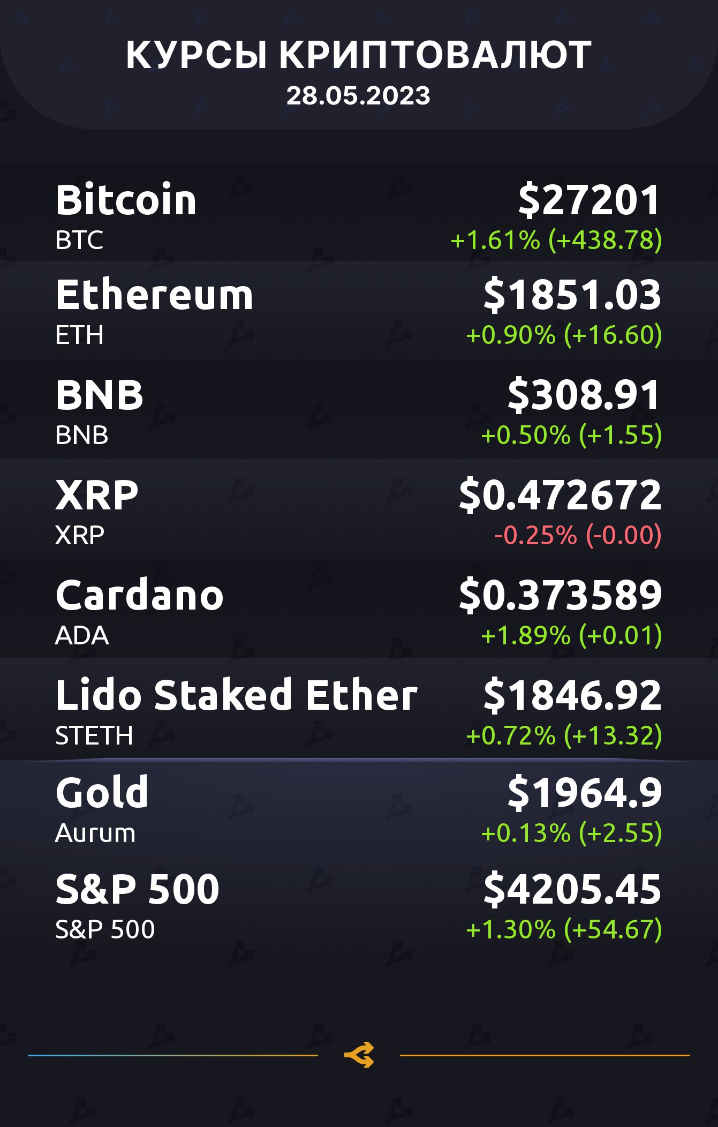Select Lido Staked Ether name
This screenshot has height=1127, width=718.
(x=236, y=695)
